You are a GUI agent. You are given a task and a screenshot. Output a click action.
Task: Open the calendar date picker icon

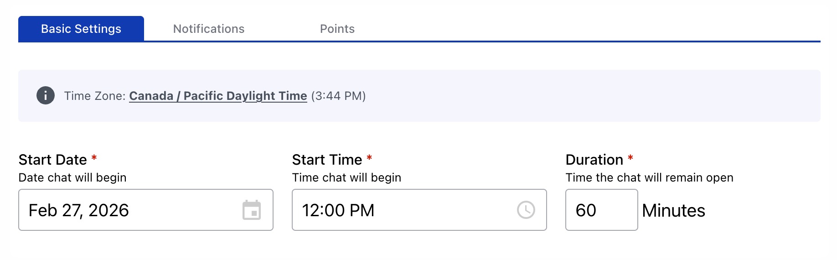click(251, 210)
